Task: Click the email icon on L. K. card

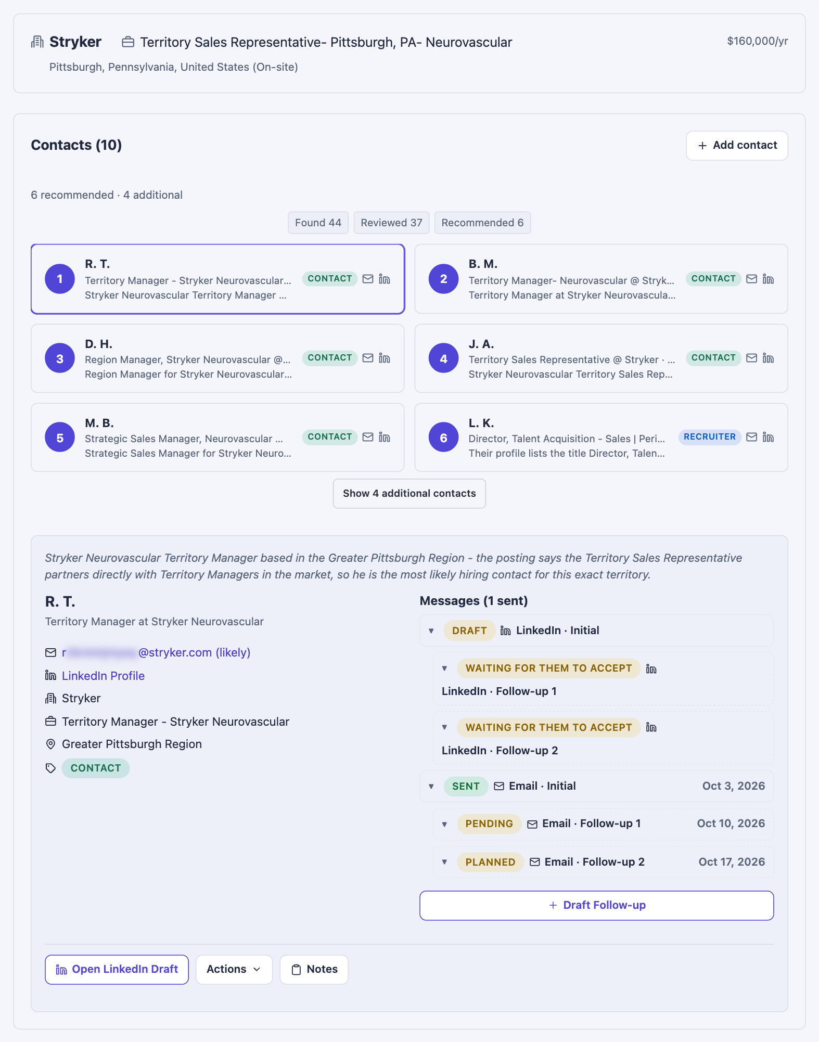Action: [x=751, y=437]
